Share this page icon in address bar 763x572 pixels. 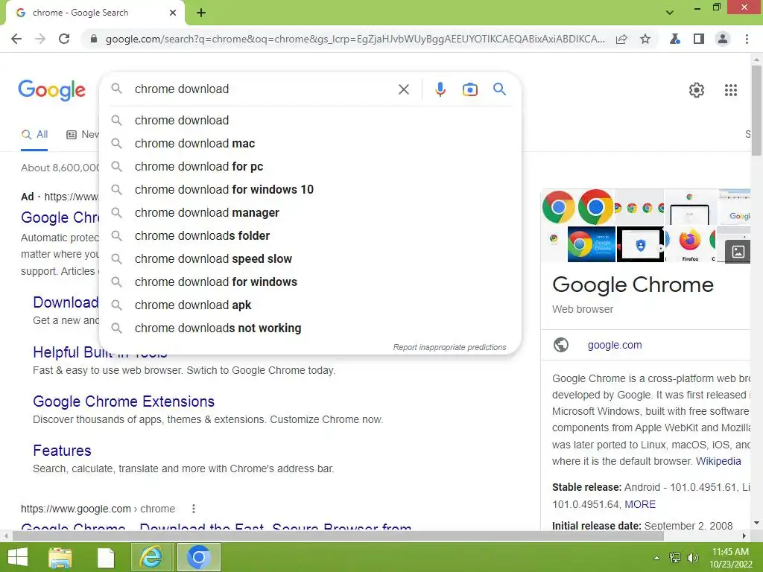tap(621, 39)
